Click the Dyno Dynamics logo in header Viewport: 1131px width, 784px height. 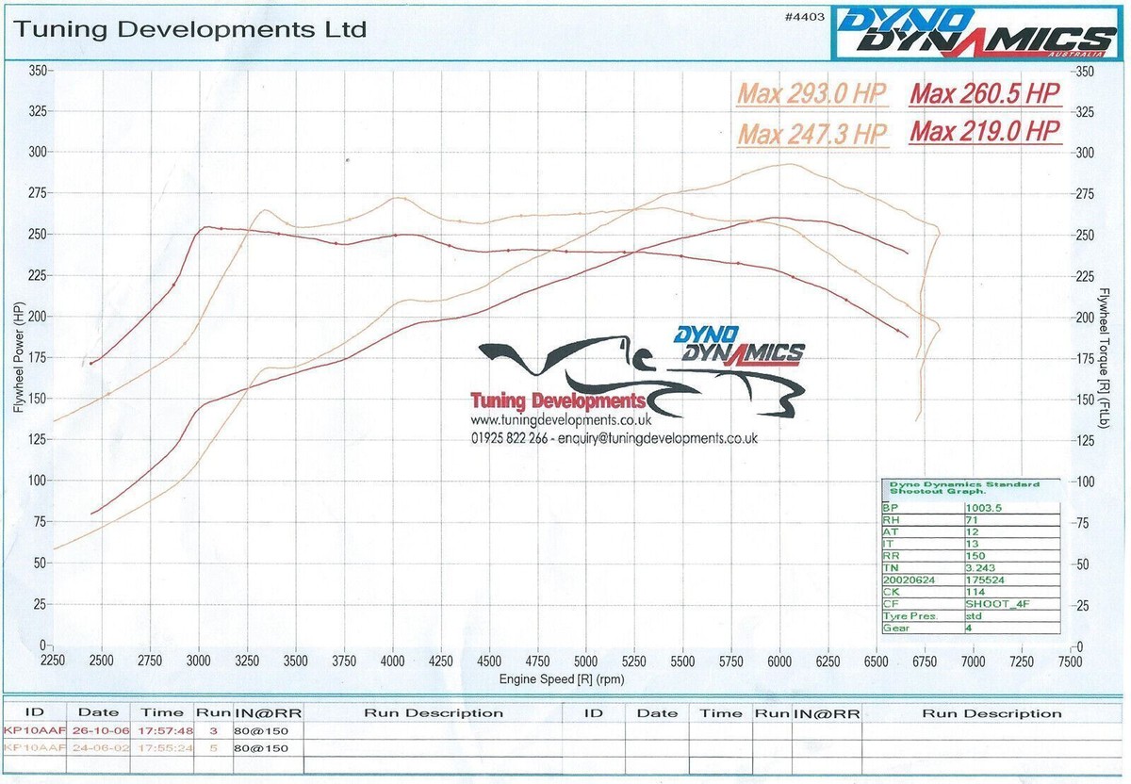pos(977,35)
